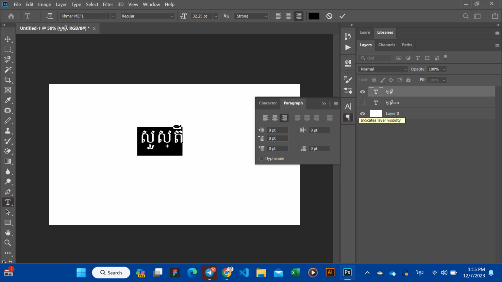
Task: Select the Crop tool
Action: (8, 80)
